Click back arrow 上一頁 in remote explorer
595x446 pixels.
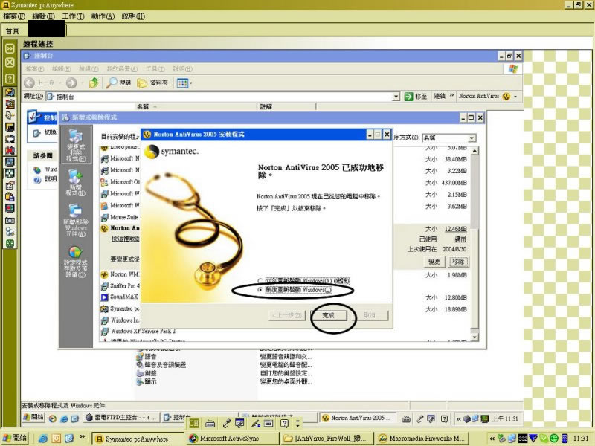(40, 83)
